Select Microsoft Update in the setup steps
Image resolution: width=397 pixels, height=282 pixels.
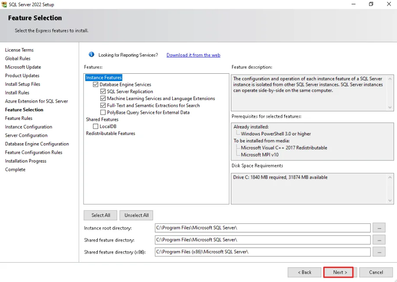click(23, 67)
